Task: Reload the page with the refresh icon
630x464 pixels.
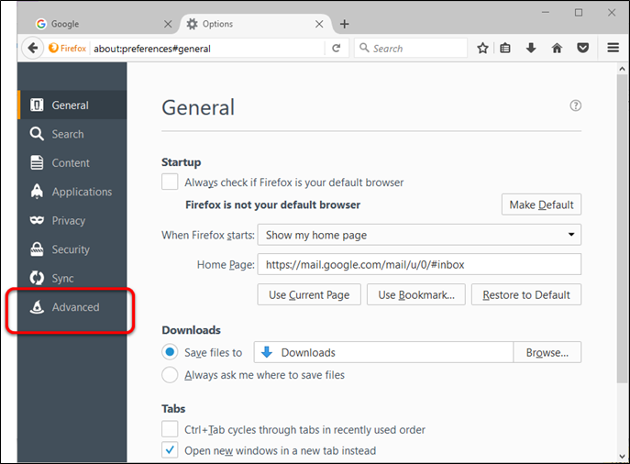Action: click(337, 49)
